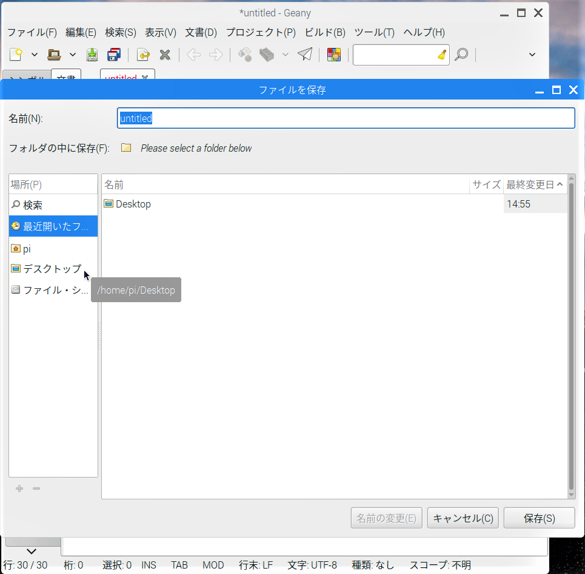Open the ビルド(B) menu
Screen dimensions: 585x574
click(325, 33)
